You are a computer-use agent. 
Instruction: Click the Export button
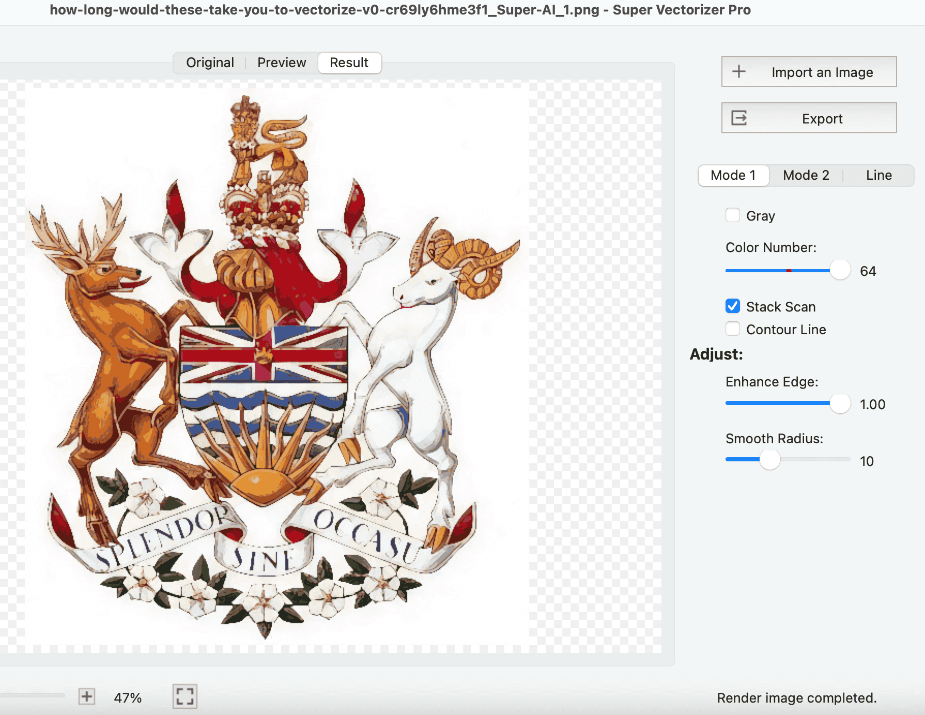[809, 118]
